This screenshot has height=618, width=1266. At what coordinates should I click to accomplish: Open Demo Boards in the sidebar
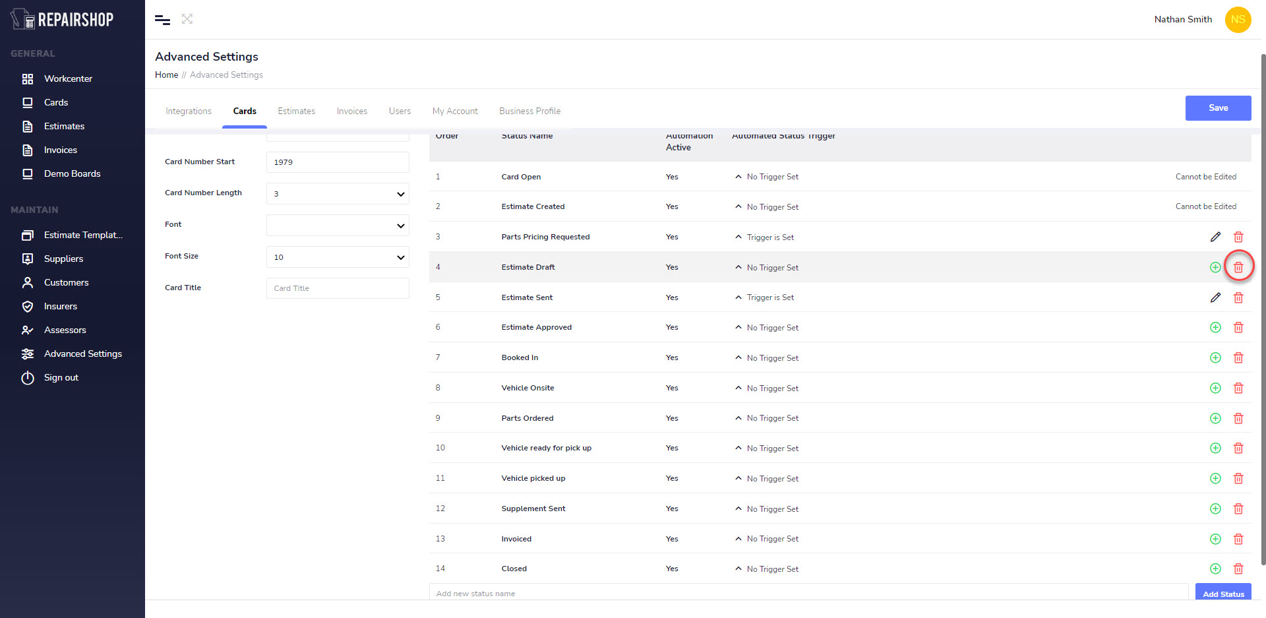(72, 173)
